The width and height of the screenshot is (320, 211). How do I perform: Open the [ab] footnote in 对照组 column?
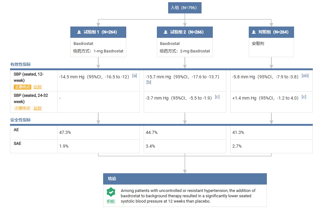305,76
